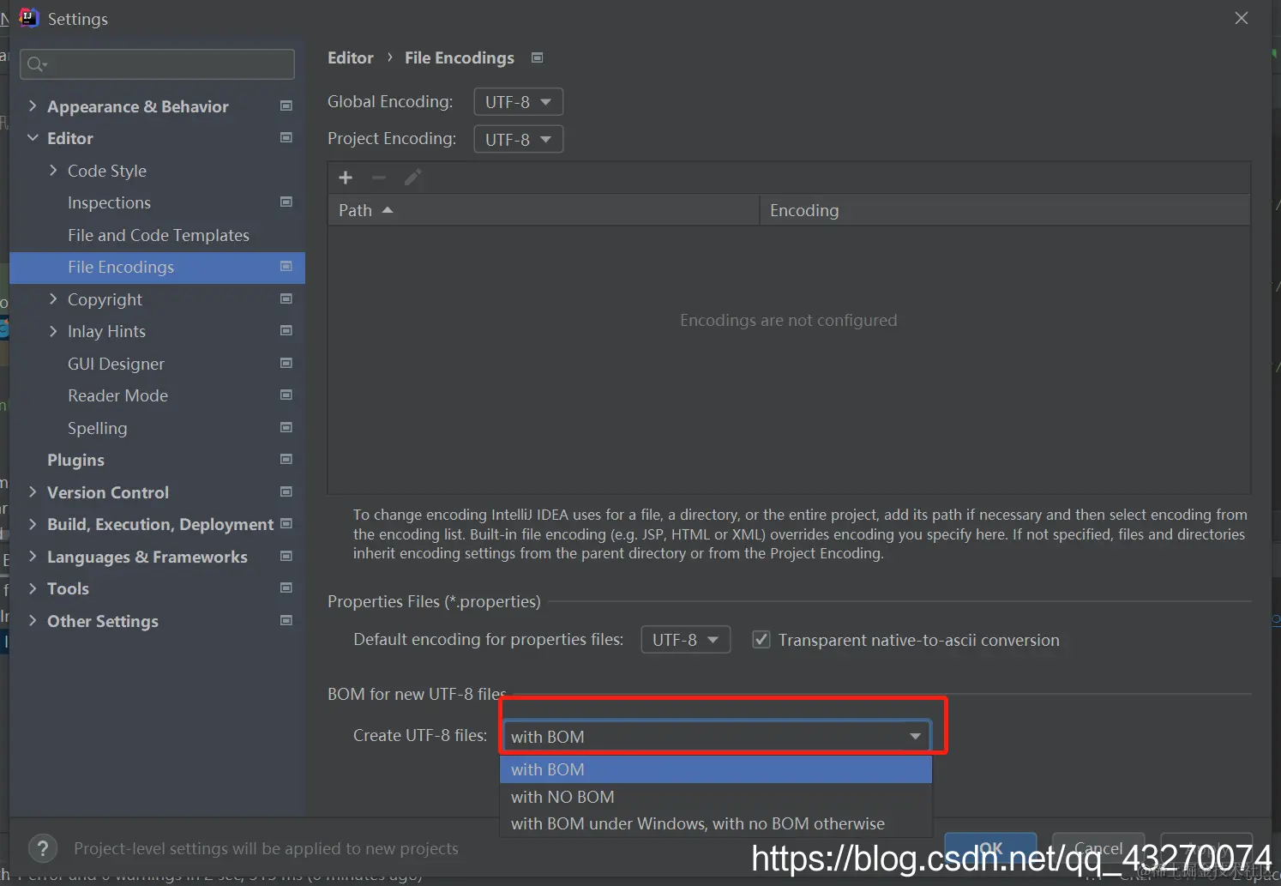Viewport: 1281px width, 886px height.
Task: Click the IntelliJ IDEA logo in title bar
Action: pos(29,18)
